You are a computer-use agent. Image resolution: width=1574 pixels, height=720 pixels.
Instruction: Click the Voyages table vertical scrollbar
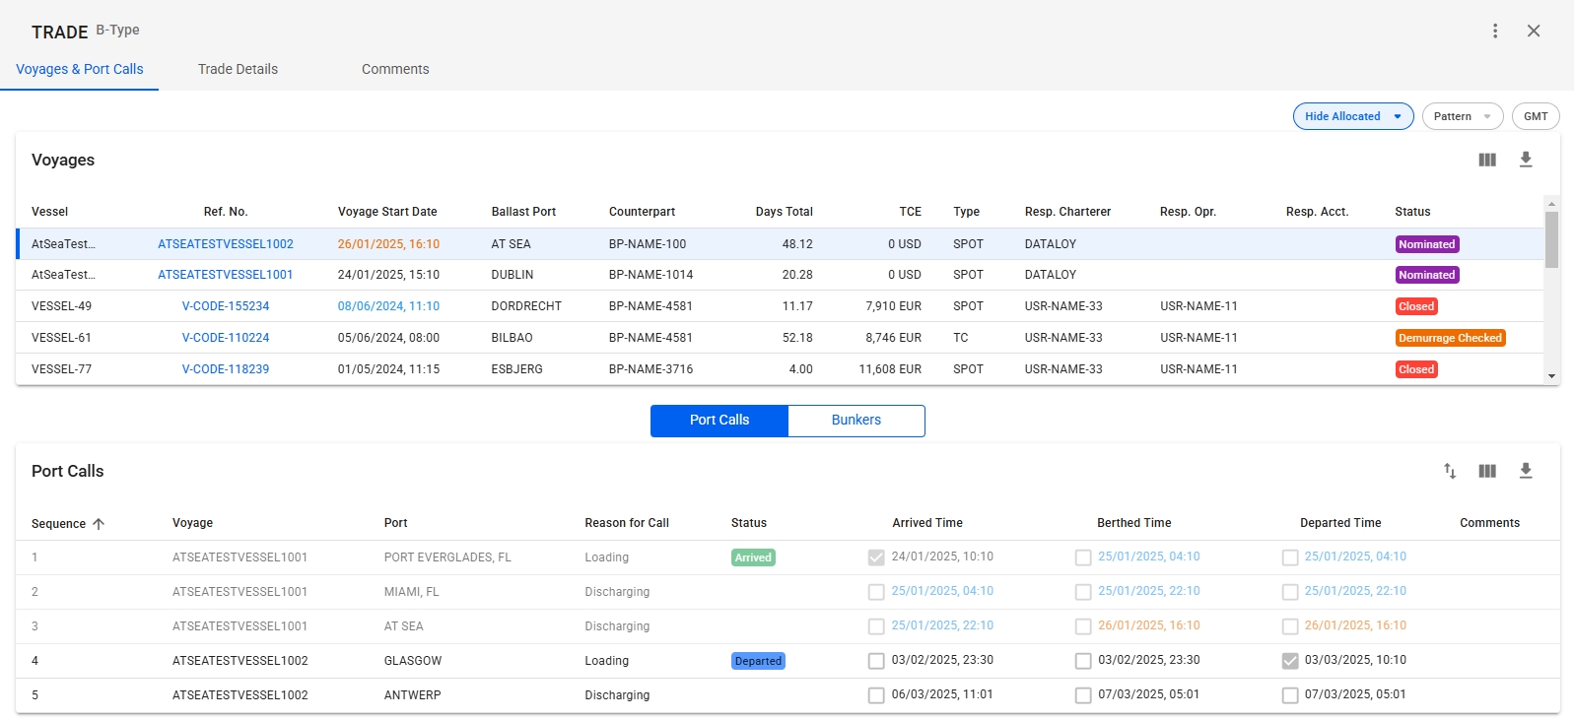click(1551, 240)
